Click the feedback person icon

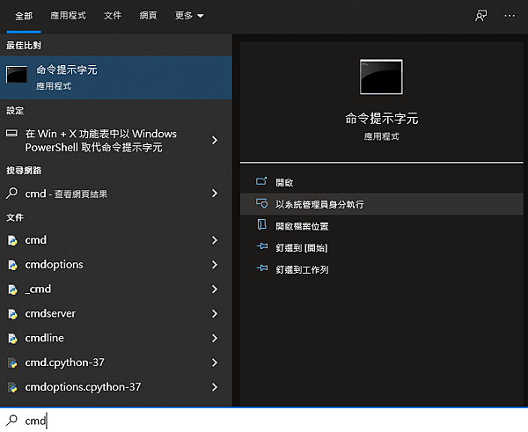(x=480, y=16)
